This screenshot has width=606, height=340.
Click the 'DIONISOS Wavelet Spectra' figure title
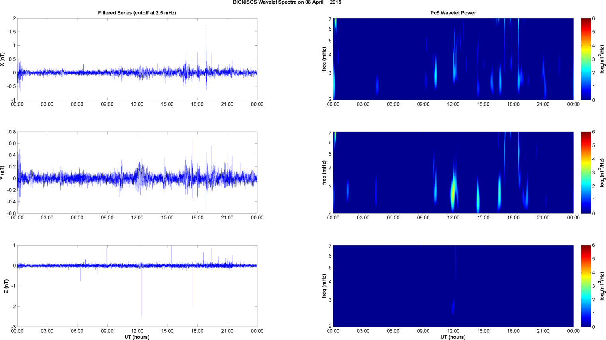click(x=287, y=2)
